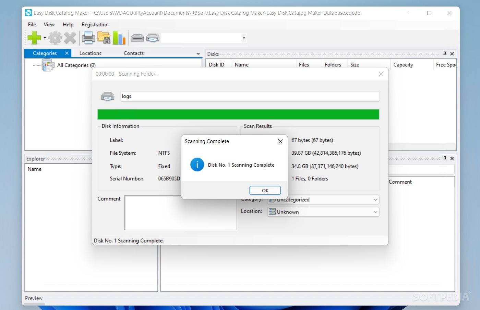This screenshot has width=480, height=310.
Task: Sort by Size column header
Action: (x=369, y=65)
